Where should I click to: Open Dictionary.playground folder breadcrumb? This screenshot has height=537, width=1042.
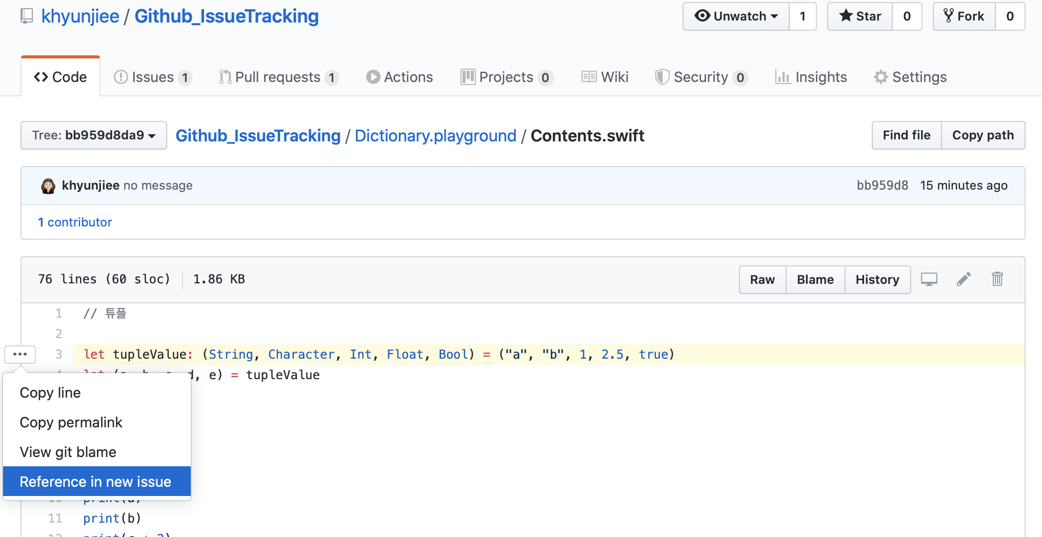(435, 136)
